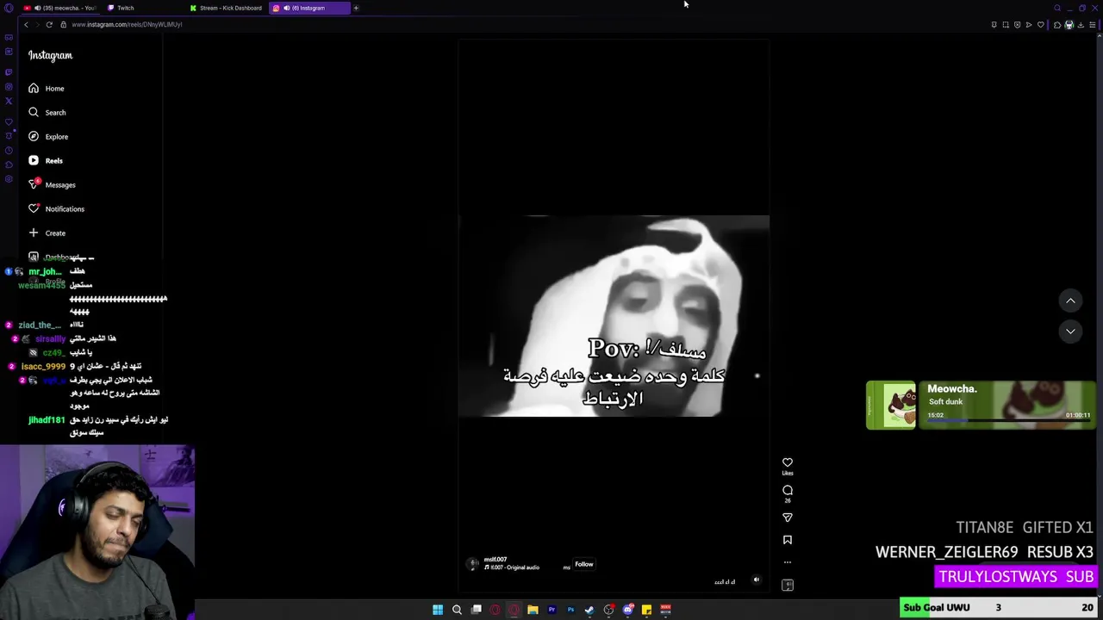Open Task View on the taskbar
The image size is (1103, 620).
(x=476, y=610)
